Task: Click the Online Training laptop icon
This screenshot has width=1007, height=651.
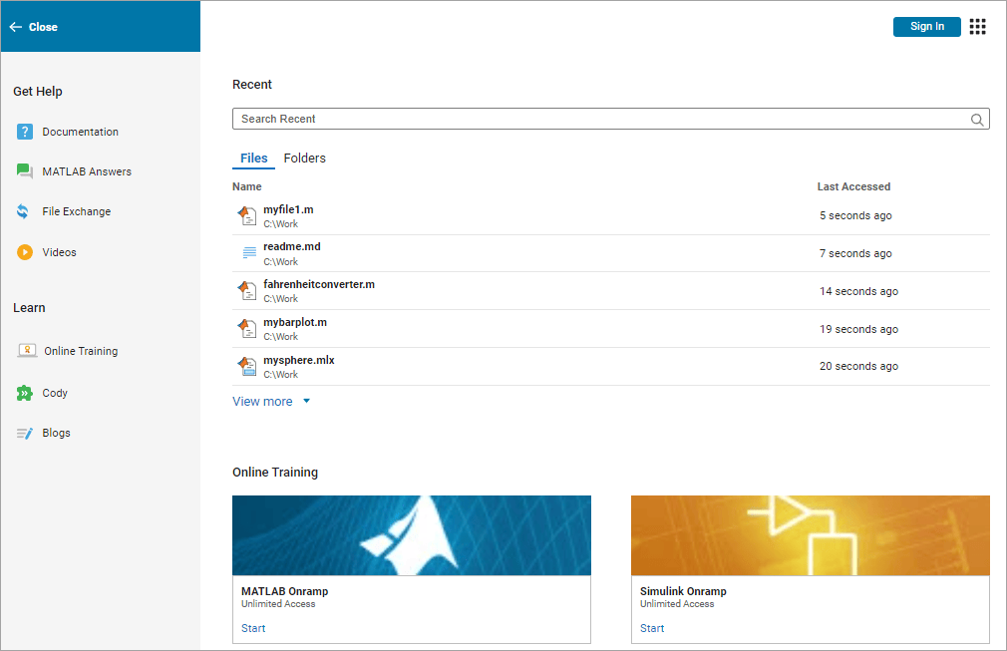Action: [x=27, y=351]
